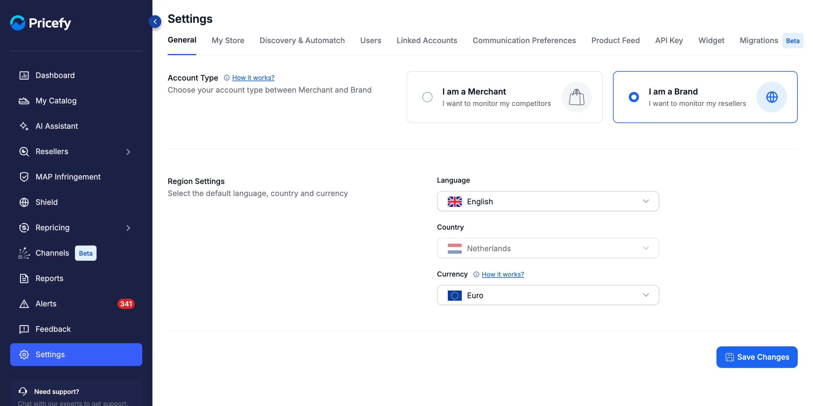Open the Currency dropdown showing Euro
The image size is (813, 406).
548,295
